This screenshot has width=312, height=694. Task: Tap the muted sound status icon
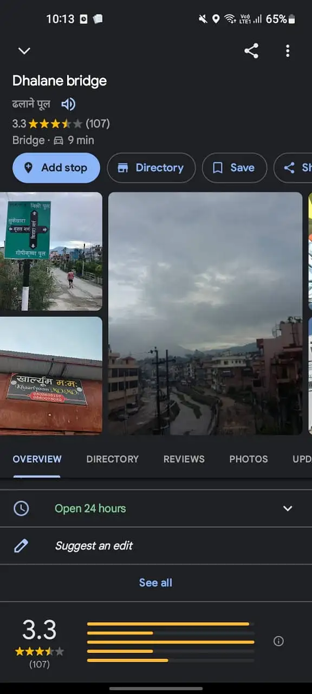tap(203, 19)
